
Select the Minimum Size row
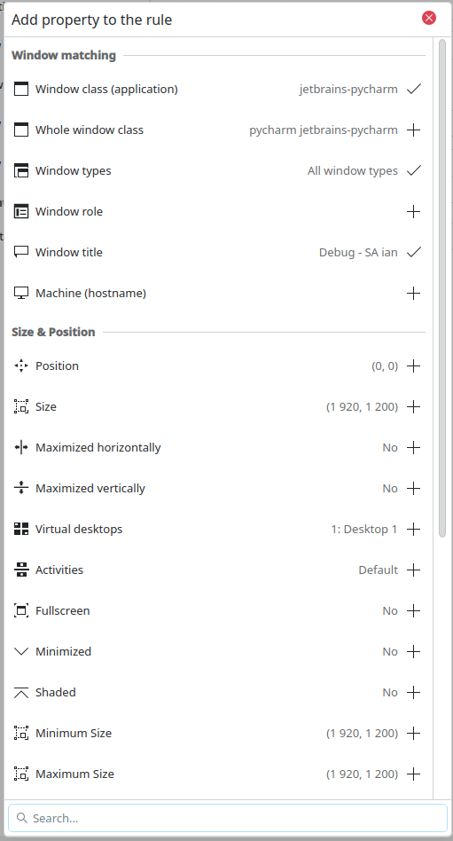click(218, 733)
